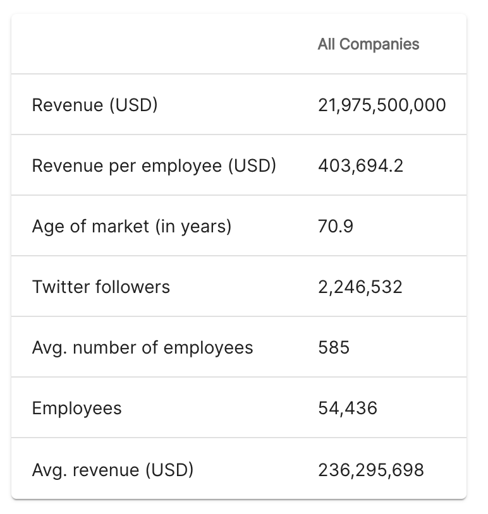This screenshot has height=514, width=488.
Task: Click the 236,295,698 average revenue value
Action: [x=371, y=470]
